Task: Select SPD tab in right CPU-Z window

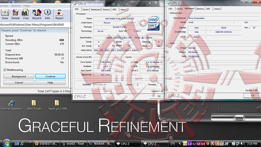Action: 208,9
